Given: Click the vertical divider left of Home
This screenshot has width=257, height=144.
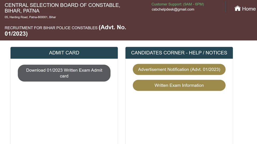Looking at the screenshot, I should pyautogui.click(x=225, y=7).
